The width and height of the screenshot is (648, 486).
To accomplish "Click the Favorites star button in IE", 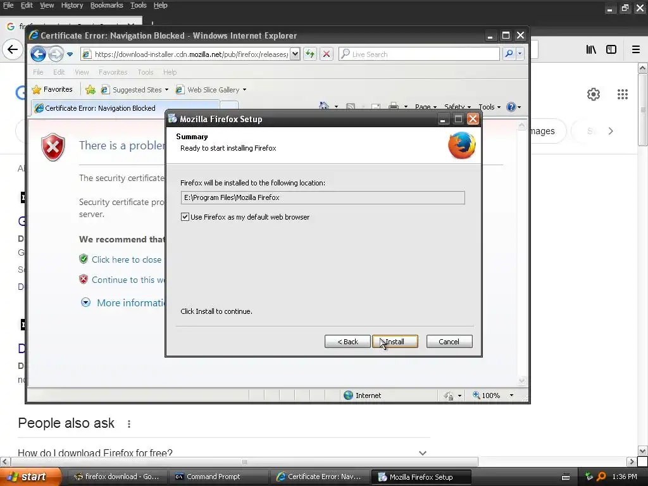I will 53,89.
